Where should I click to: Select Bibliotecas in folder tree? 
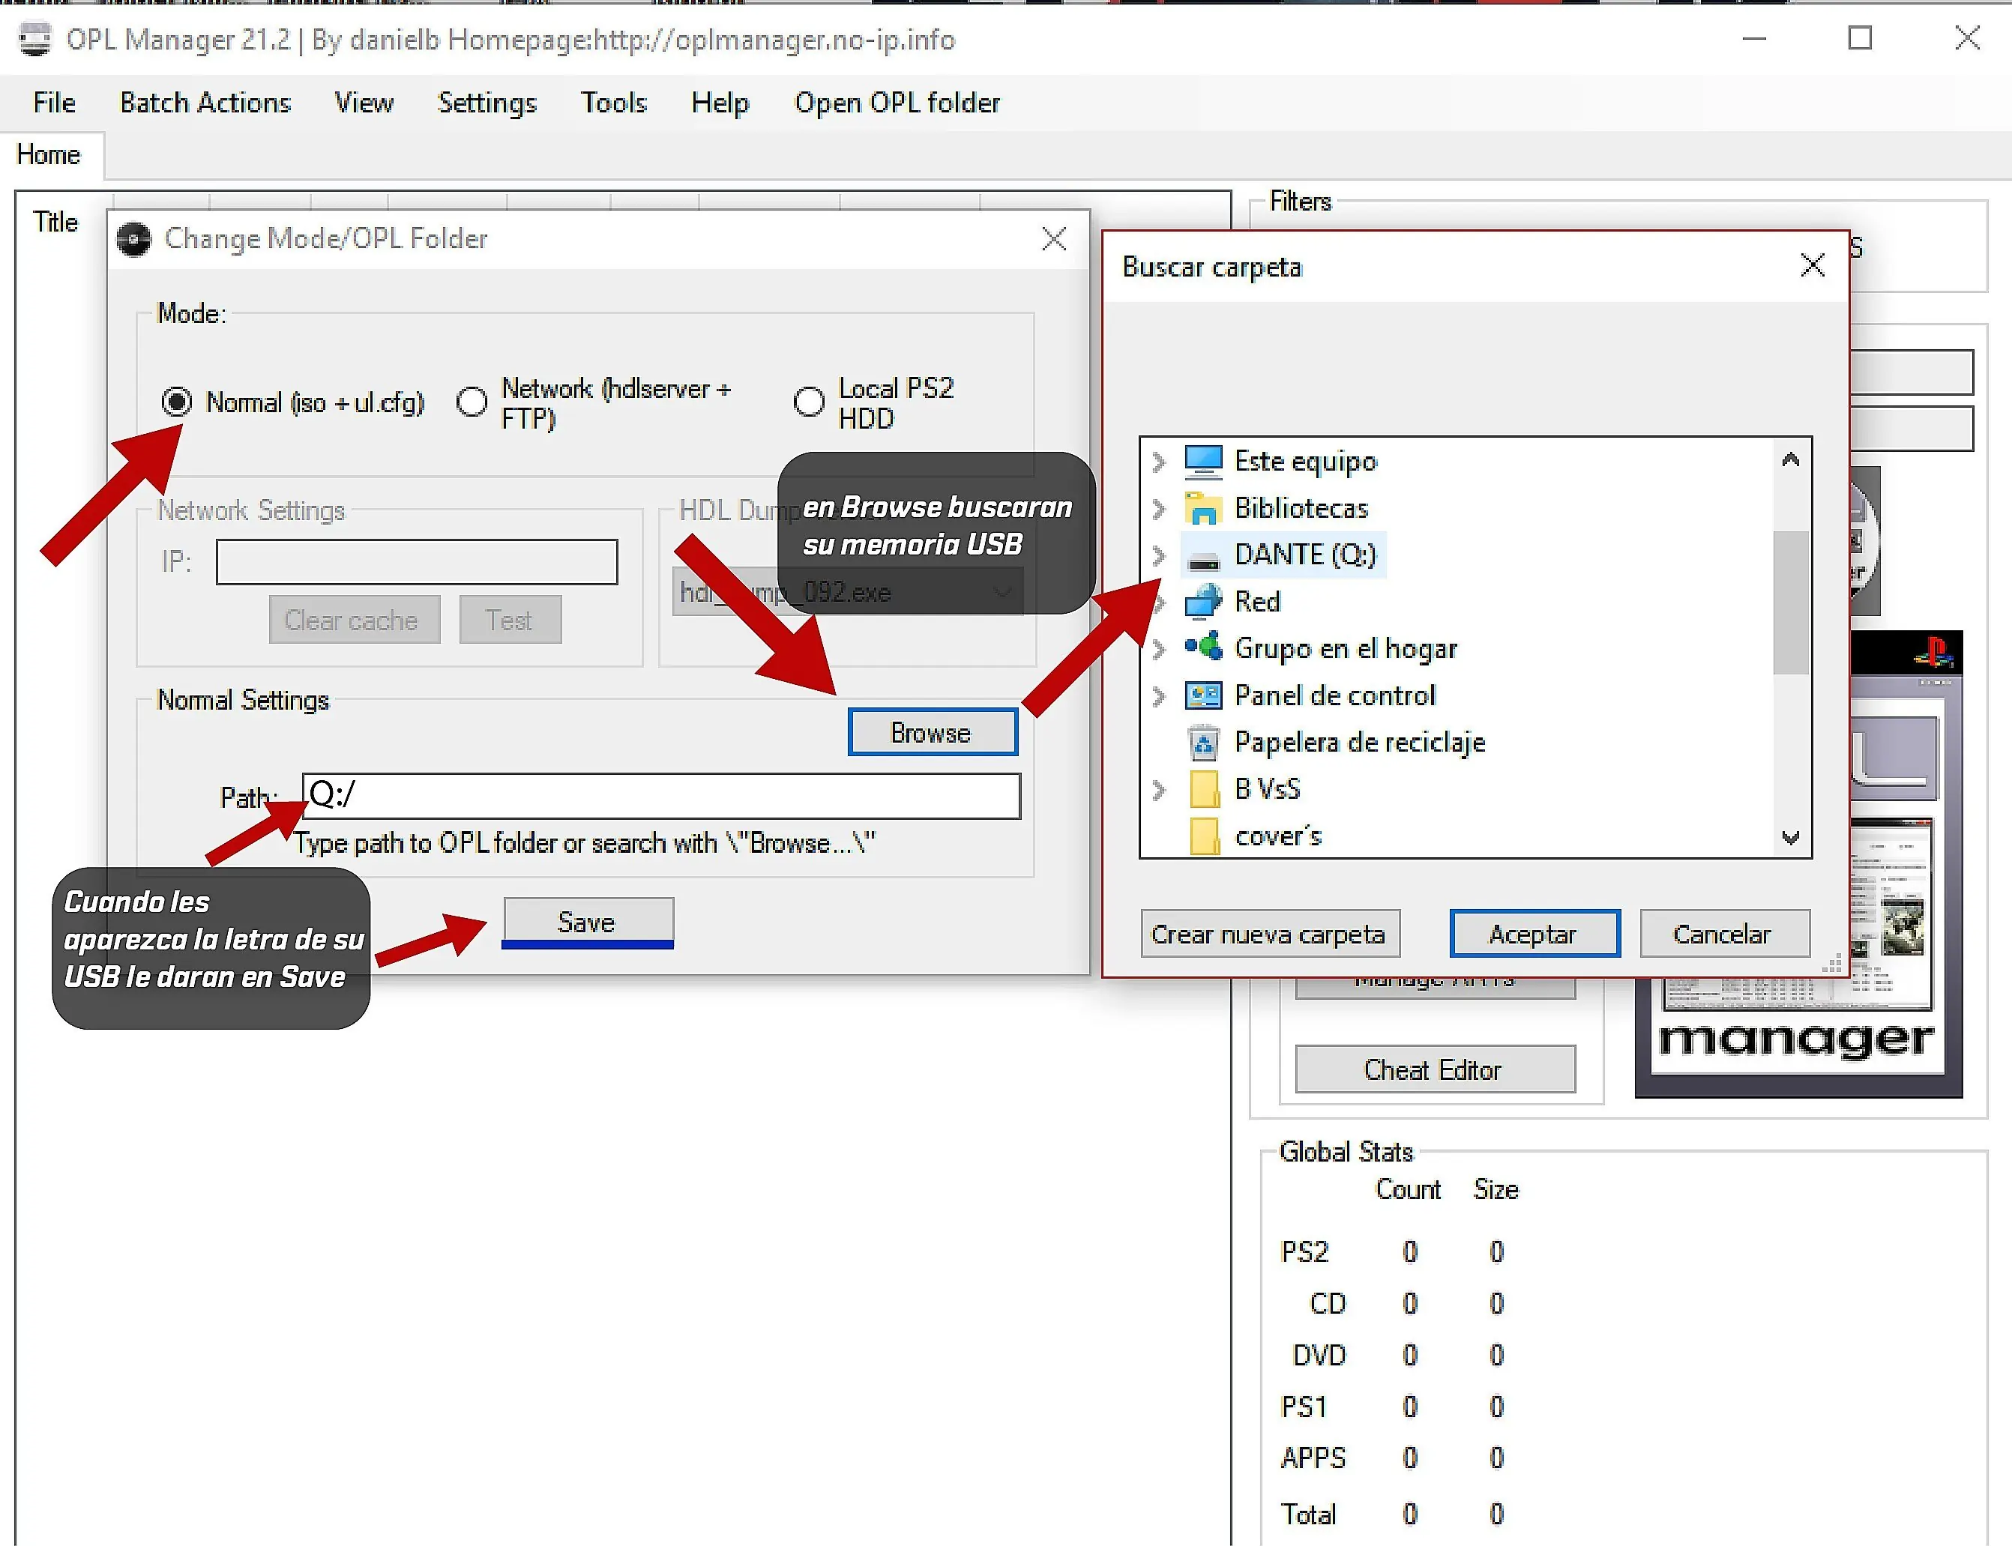point(1301,508)
